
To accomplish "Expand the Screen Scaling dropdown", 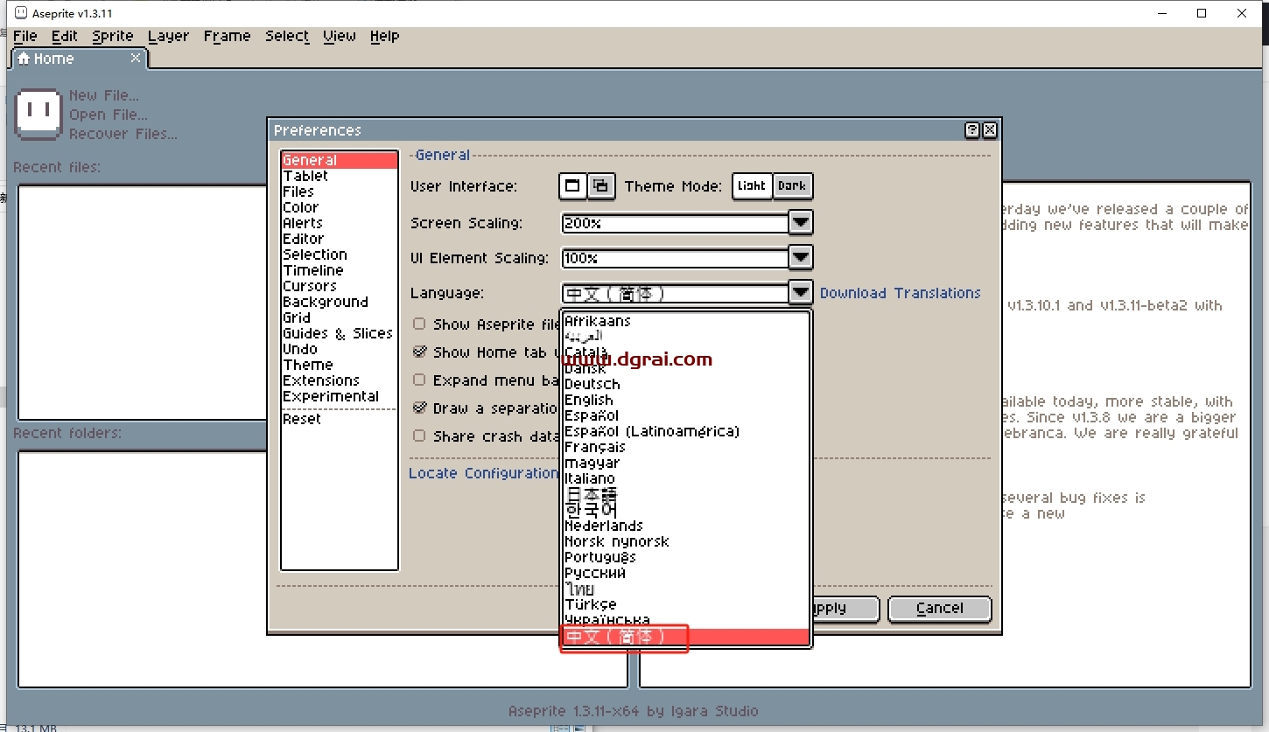I will pyautogui.click(x=801, y=223).
